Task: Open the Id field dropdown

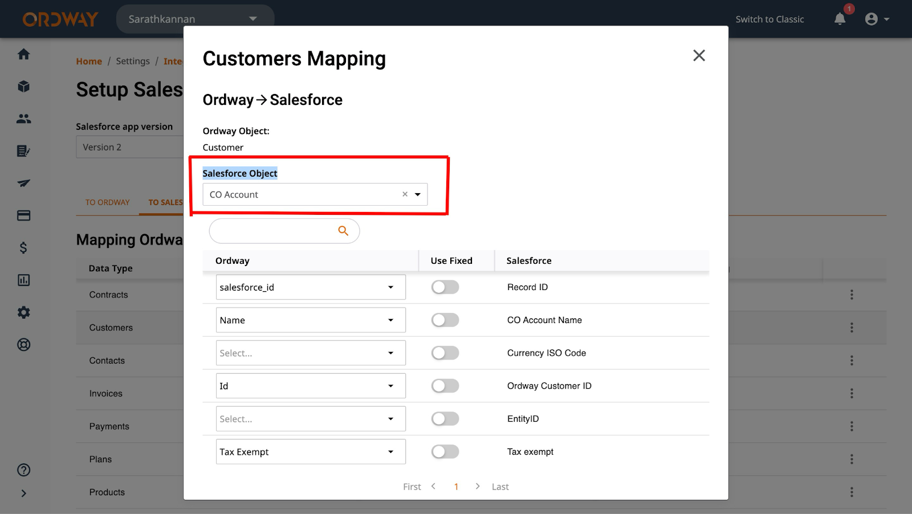Action: tap(311, 386)
